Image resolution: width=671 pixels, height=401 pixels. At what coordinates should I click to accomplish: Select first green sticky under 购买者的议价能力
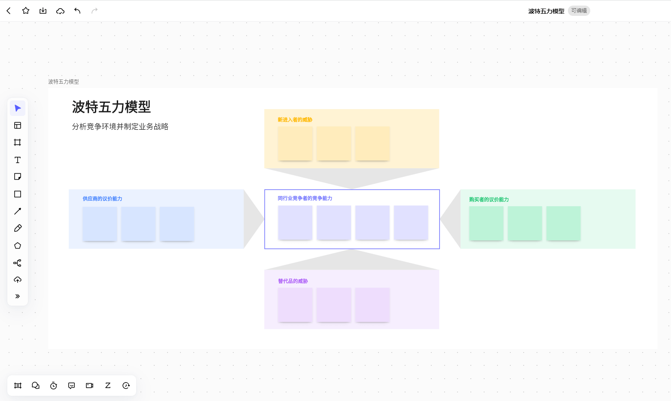click(x=486, y=223)
